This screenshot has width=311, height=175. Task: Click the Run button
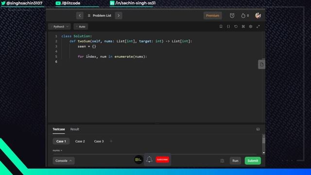coord(235,161)
